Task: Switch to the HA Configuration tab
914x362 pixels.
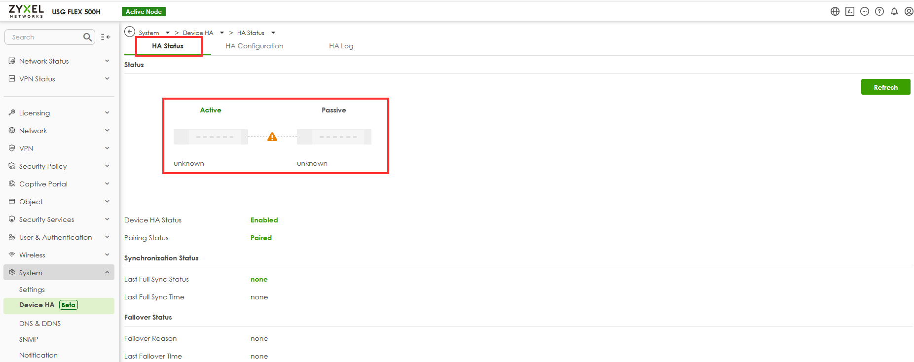Action: pyautogui.click(x=254, y=46)
